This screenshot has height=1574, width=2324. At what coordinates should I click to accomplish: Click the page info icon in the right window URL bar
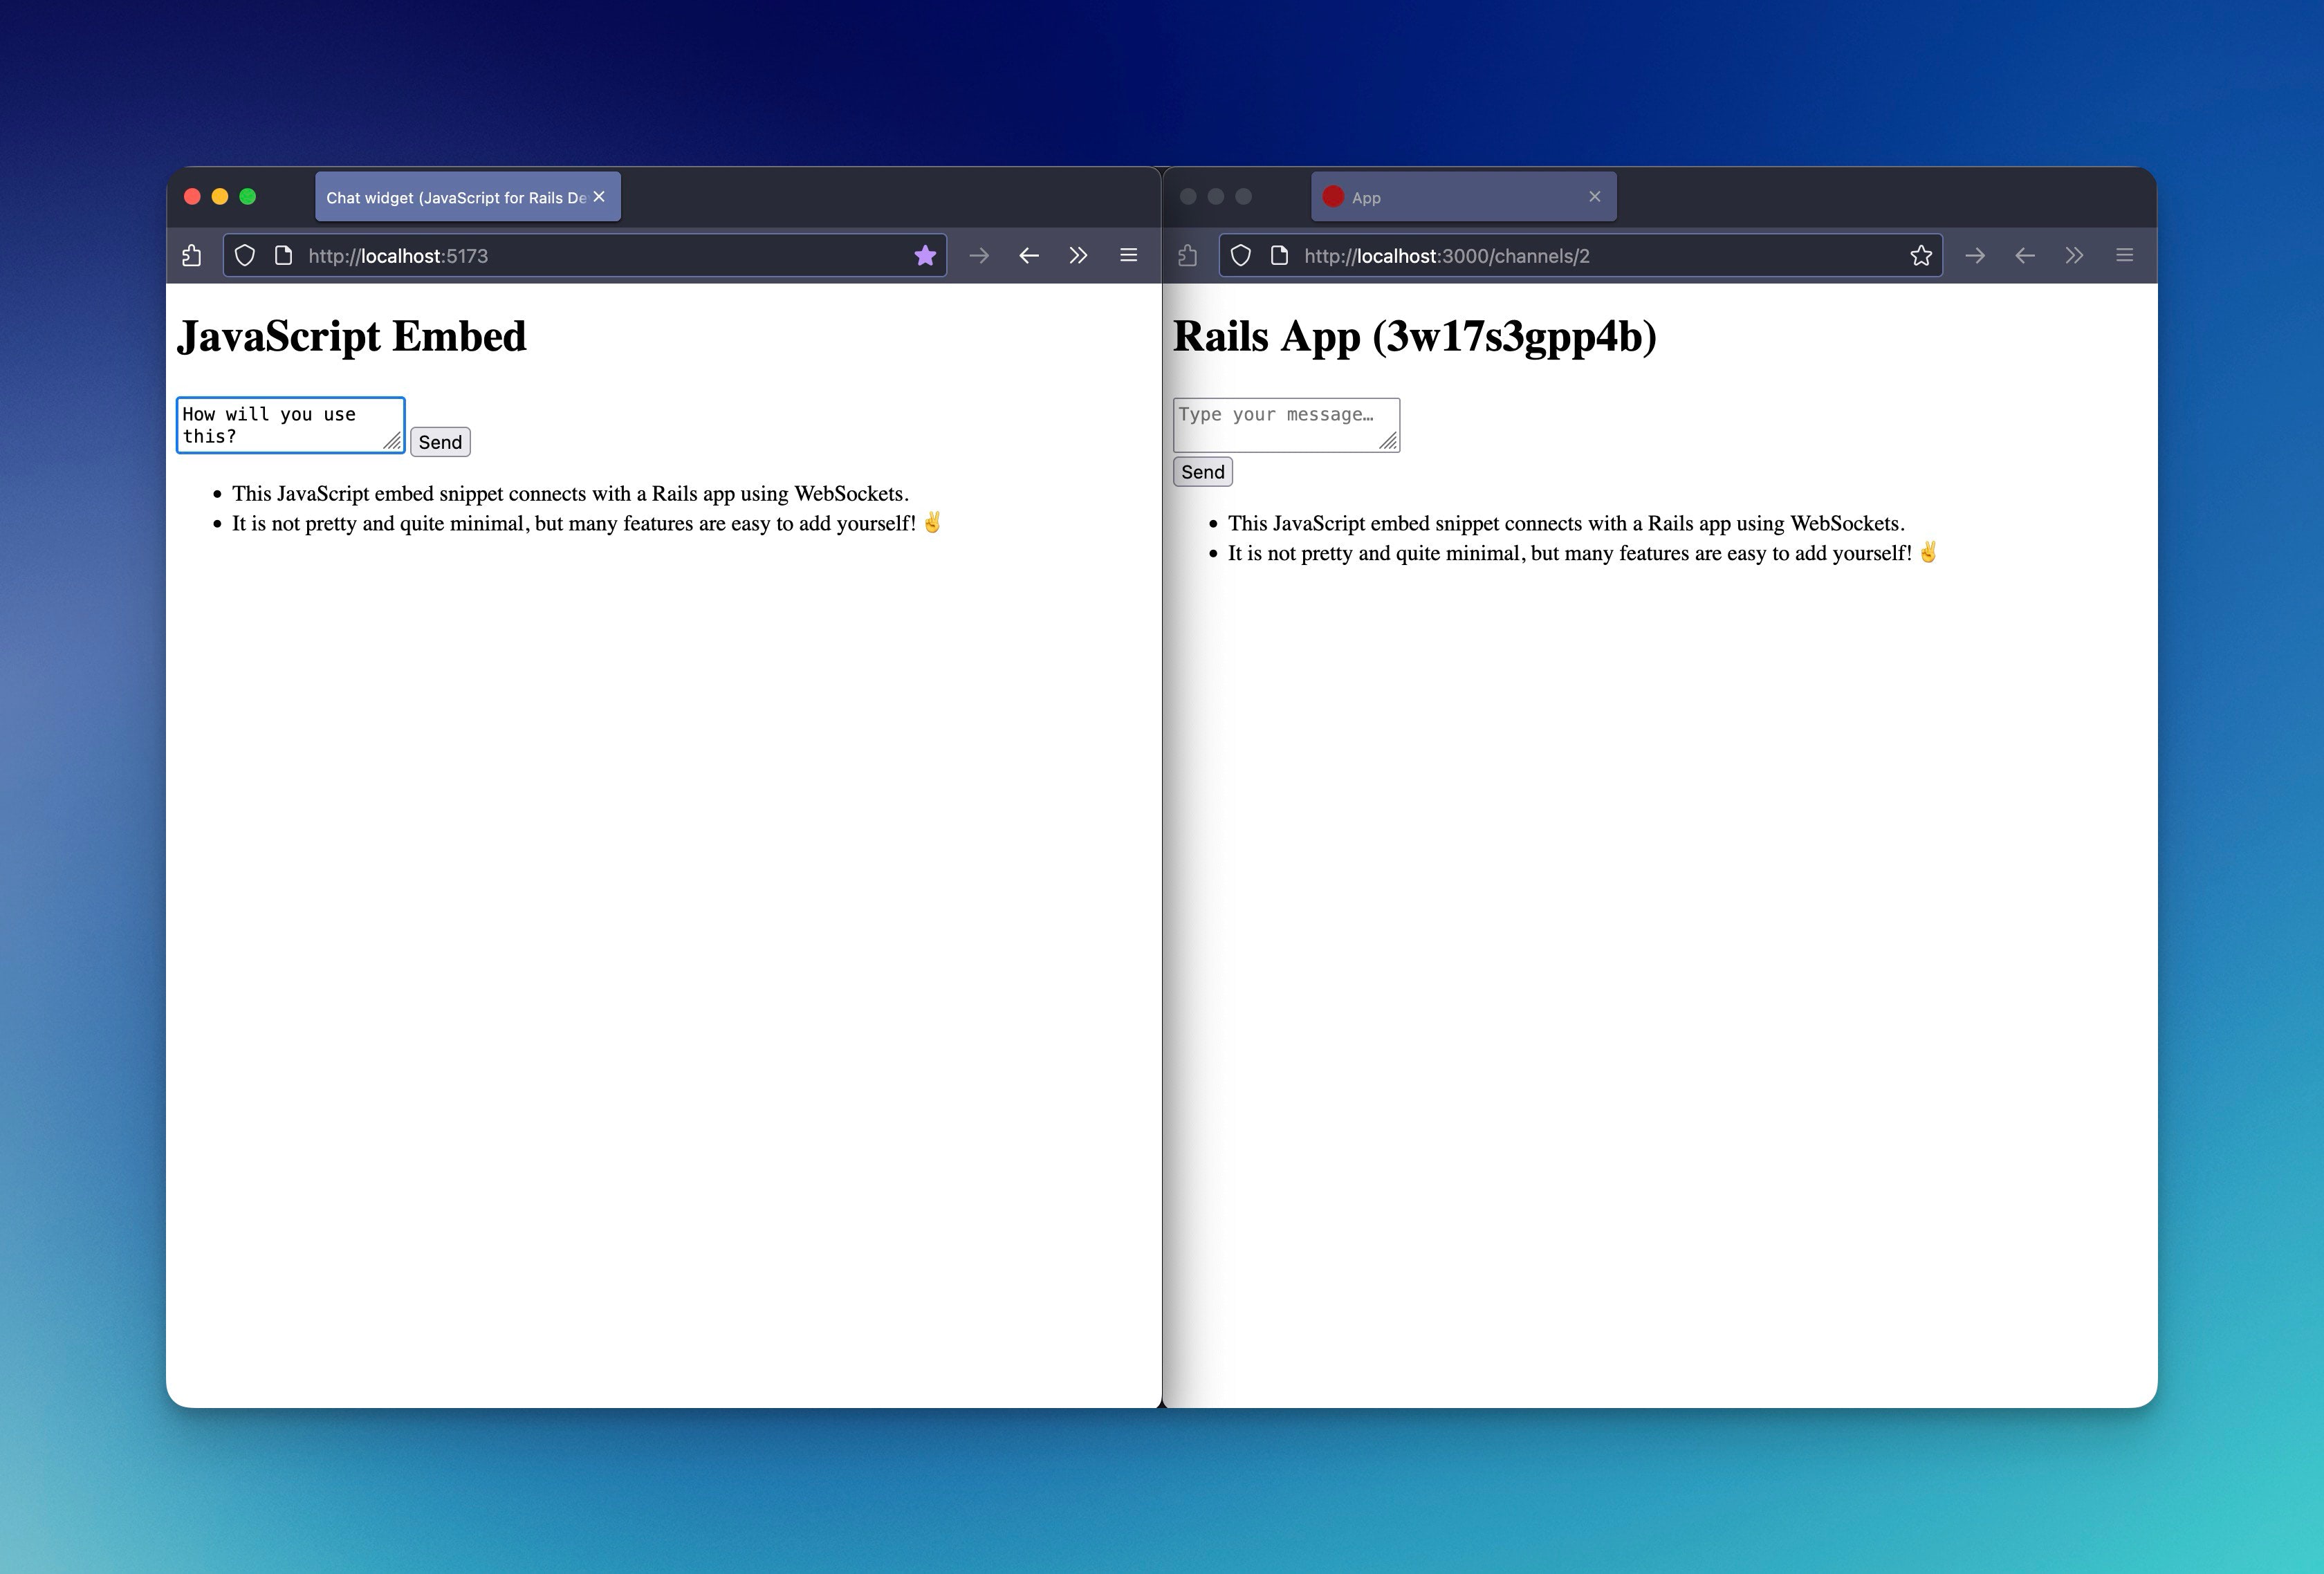[x=1279, y=256]
